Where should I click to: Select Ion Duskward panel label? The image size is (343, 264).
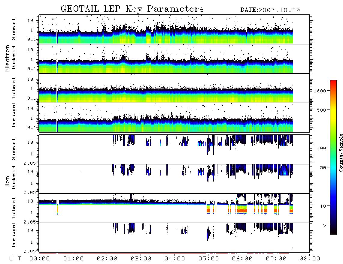click(x=14, y=178)
